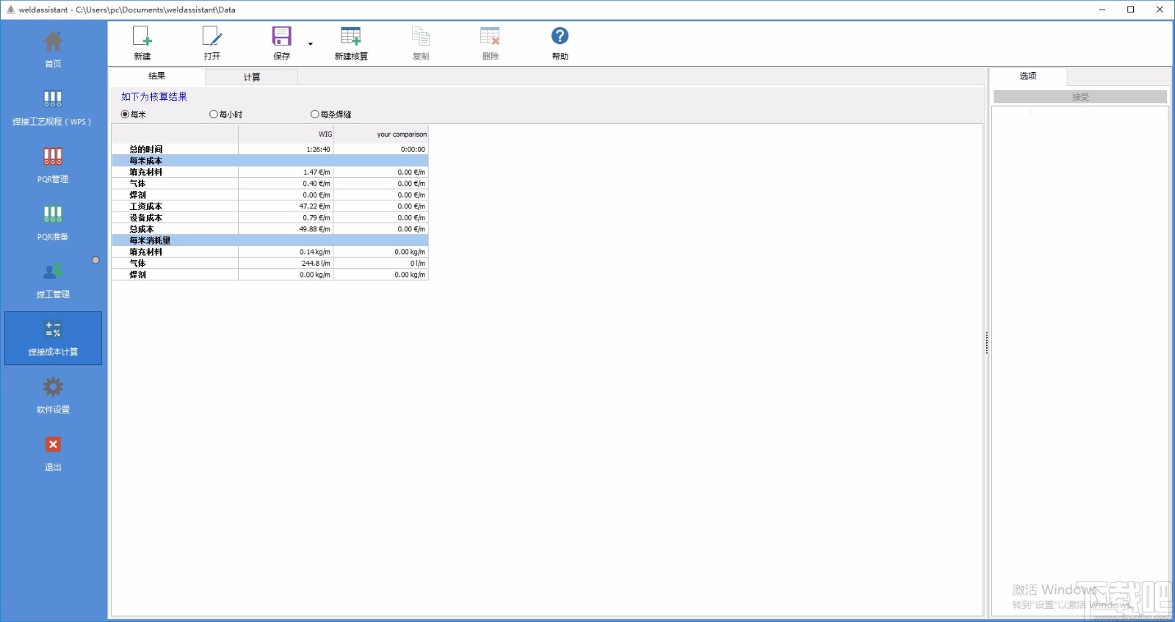Select the 总成本 row label

[x=142, y=229]
